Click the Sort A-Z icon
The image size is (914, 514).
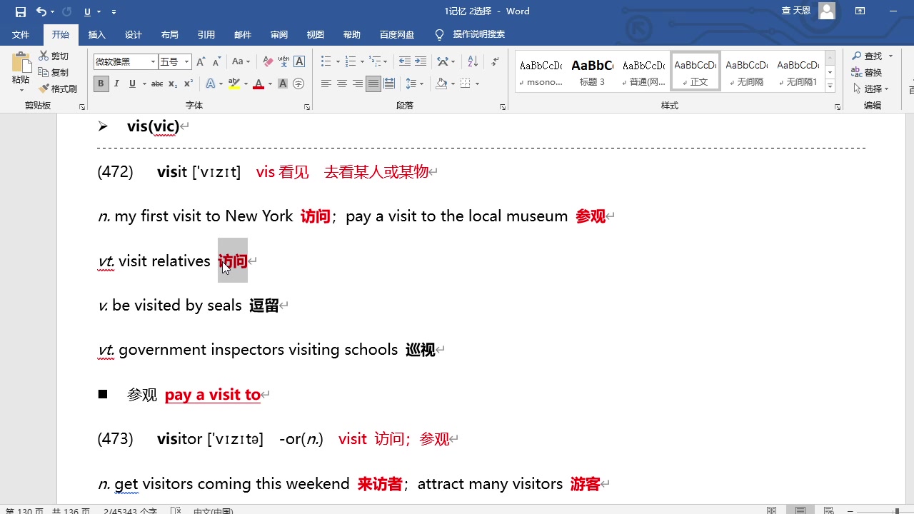[473, 62]
